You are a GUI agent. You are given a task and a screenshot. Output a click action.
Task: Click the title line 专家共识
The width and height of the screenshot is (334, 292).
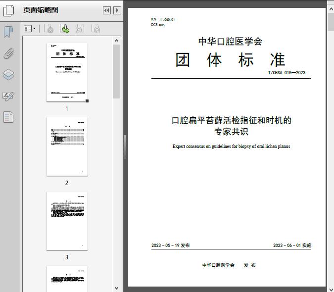click(232, 132)
